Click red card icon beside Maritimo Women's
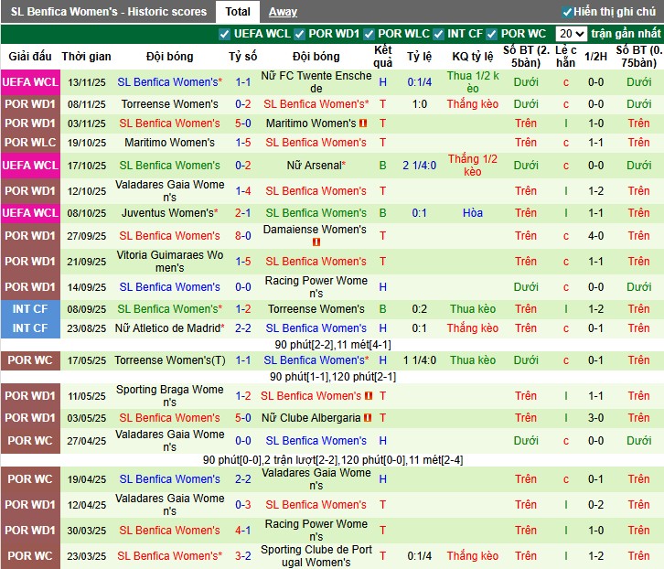 point(364,123)
